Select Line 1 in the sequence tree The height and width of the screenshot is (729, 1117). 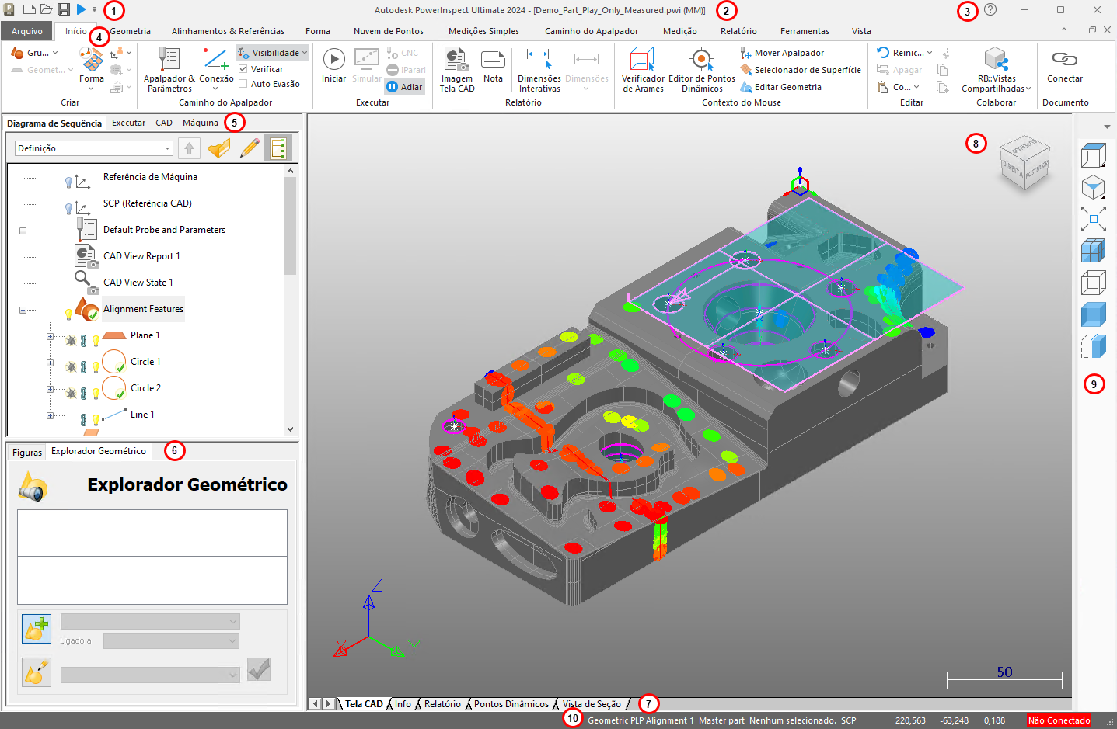(142, 415)
